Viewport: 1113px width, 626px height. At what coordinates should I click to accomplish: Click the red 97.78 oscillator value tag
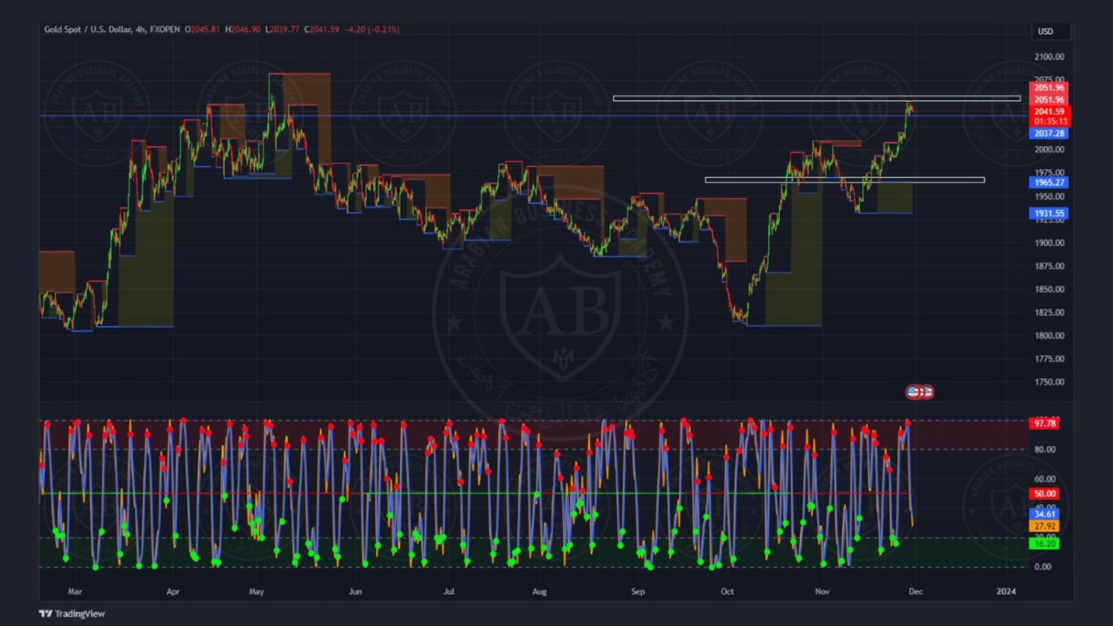[1044, 424]
